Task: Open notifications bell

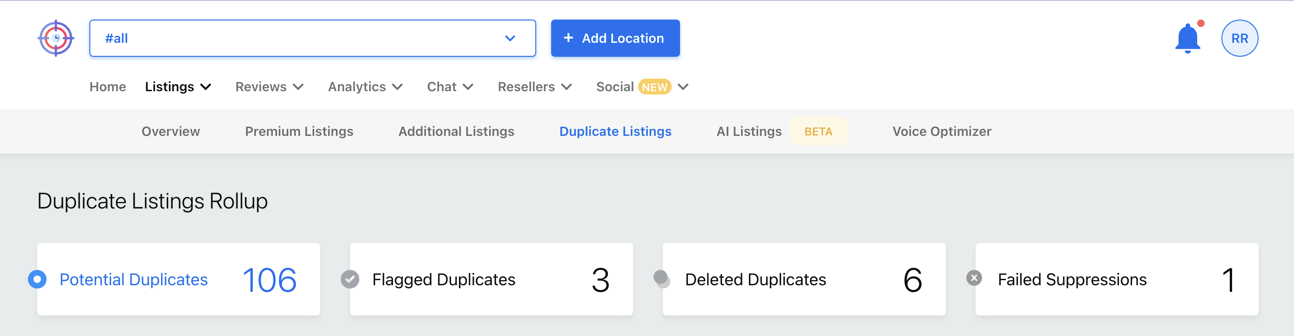Action: [x=1187, y=38]
